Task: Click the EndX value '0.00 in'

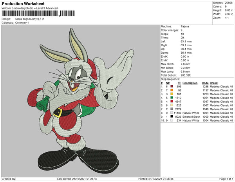Action: [x=185, y=56]
